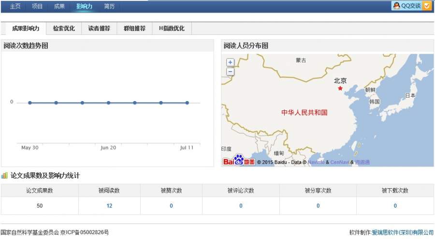The height and width of the screenshot is (239, 435).
Task: Open the CenNavi link on map
Action: [340, 162]
